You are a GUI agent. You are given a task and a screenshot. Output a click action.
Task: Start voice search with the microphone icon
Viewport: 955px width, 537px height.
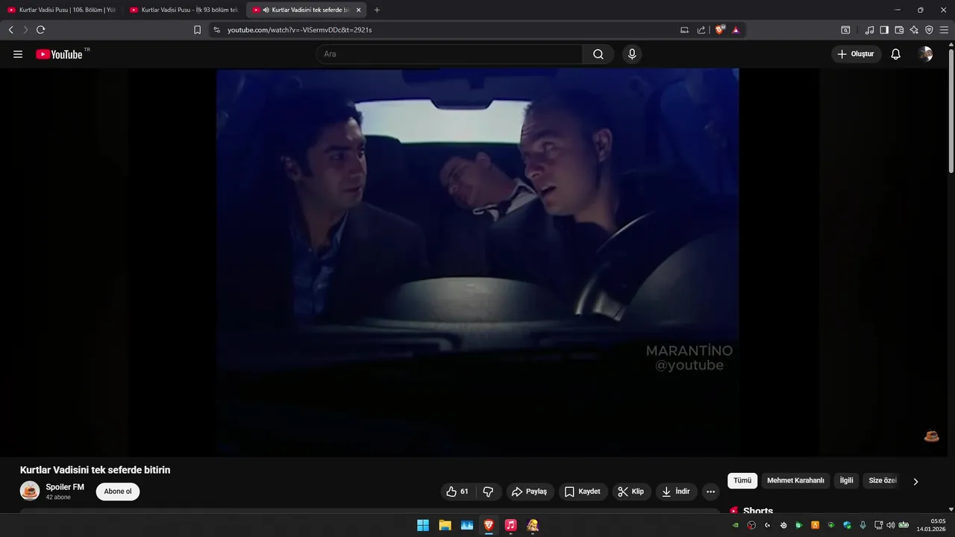632,54
